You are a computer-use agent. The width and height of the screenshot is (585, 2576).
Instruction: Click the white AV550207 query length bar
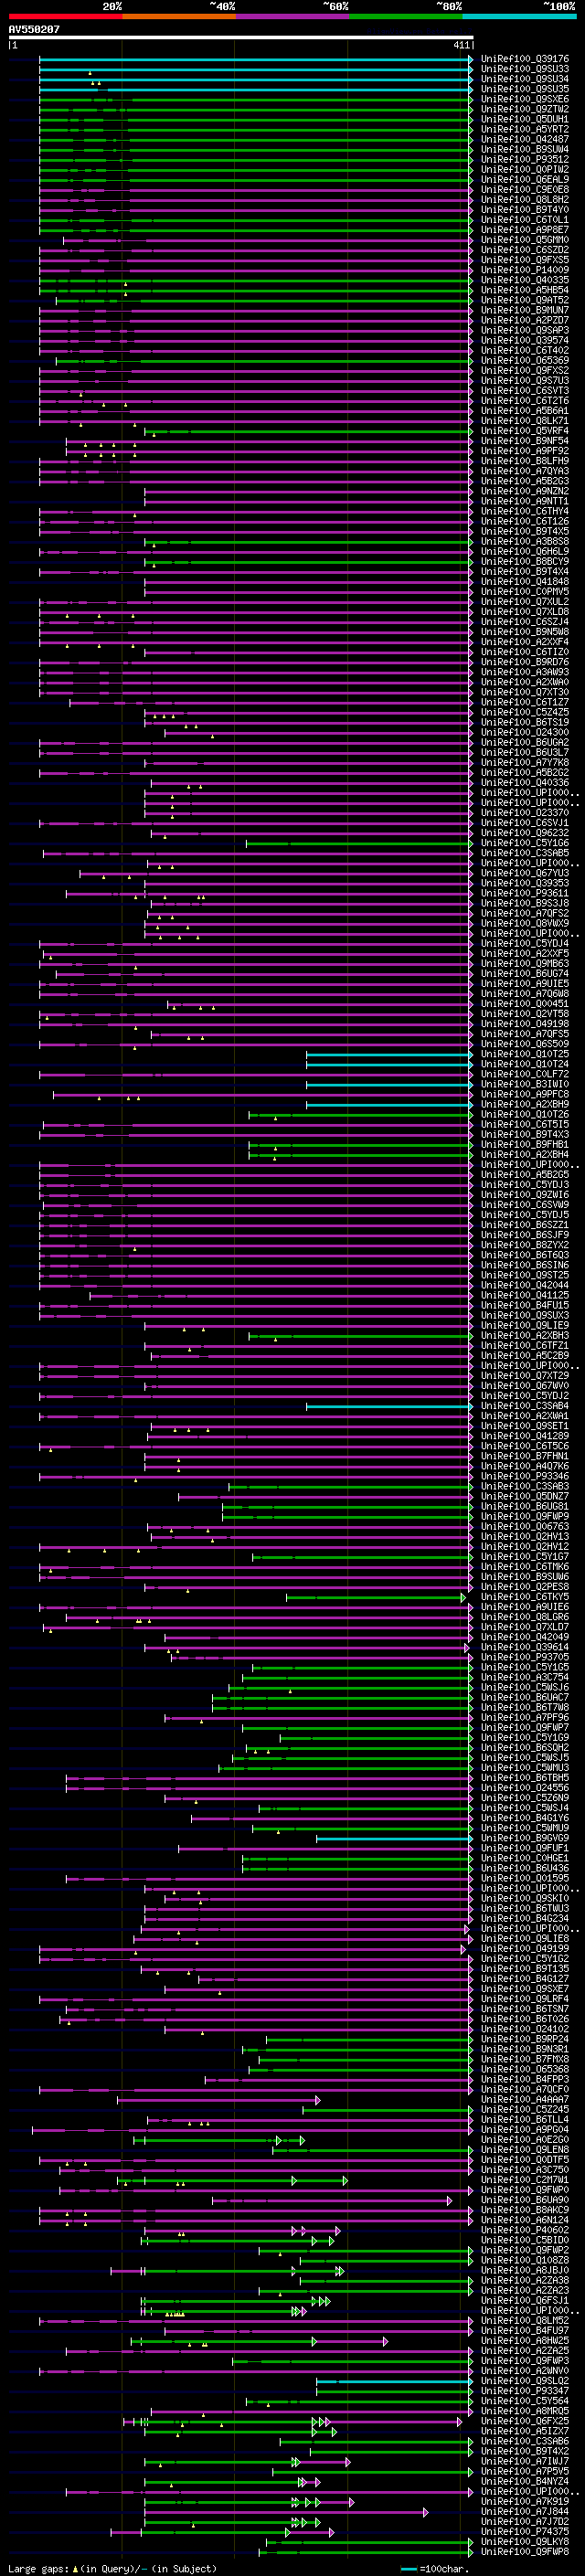click(x=241, y=38)
